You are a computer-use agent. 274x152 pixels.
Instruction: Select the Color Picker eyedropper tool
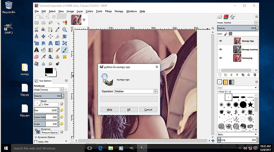pyautogui.click(x=58, y=30)
